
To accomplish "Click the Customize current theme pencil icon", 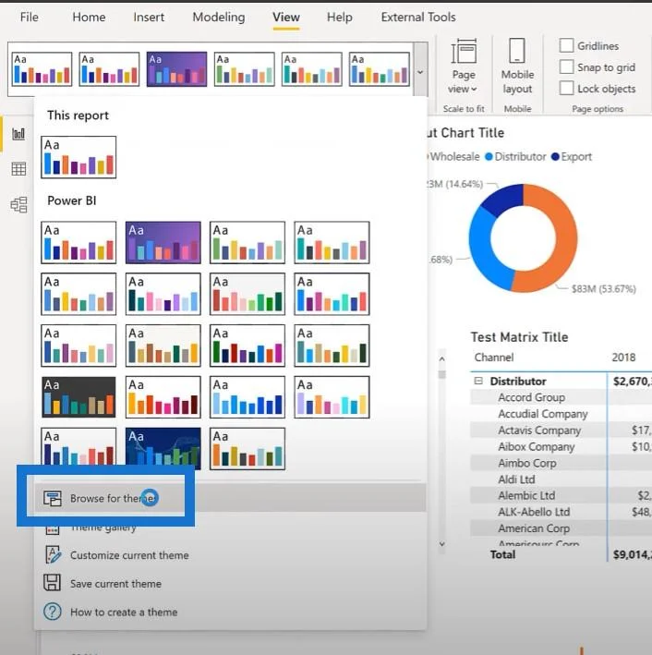I will click(53, 555).
